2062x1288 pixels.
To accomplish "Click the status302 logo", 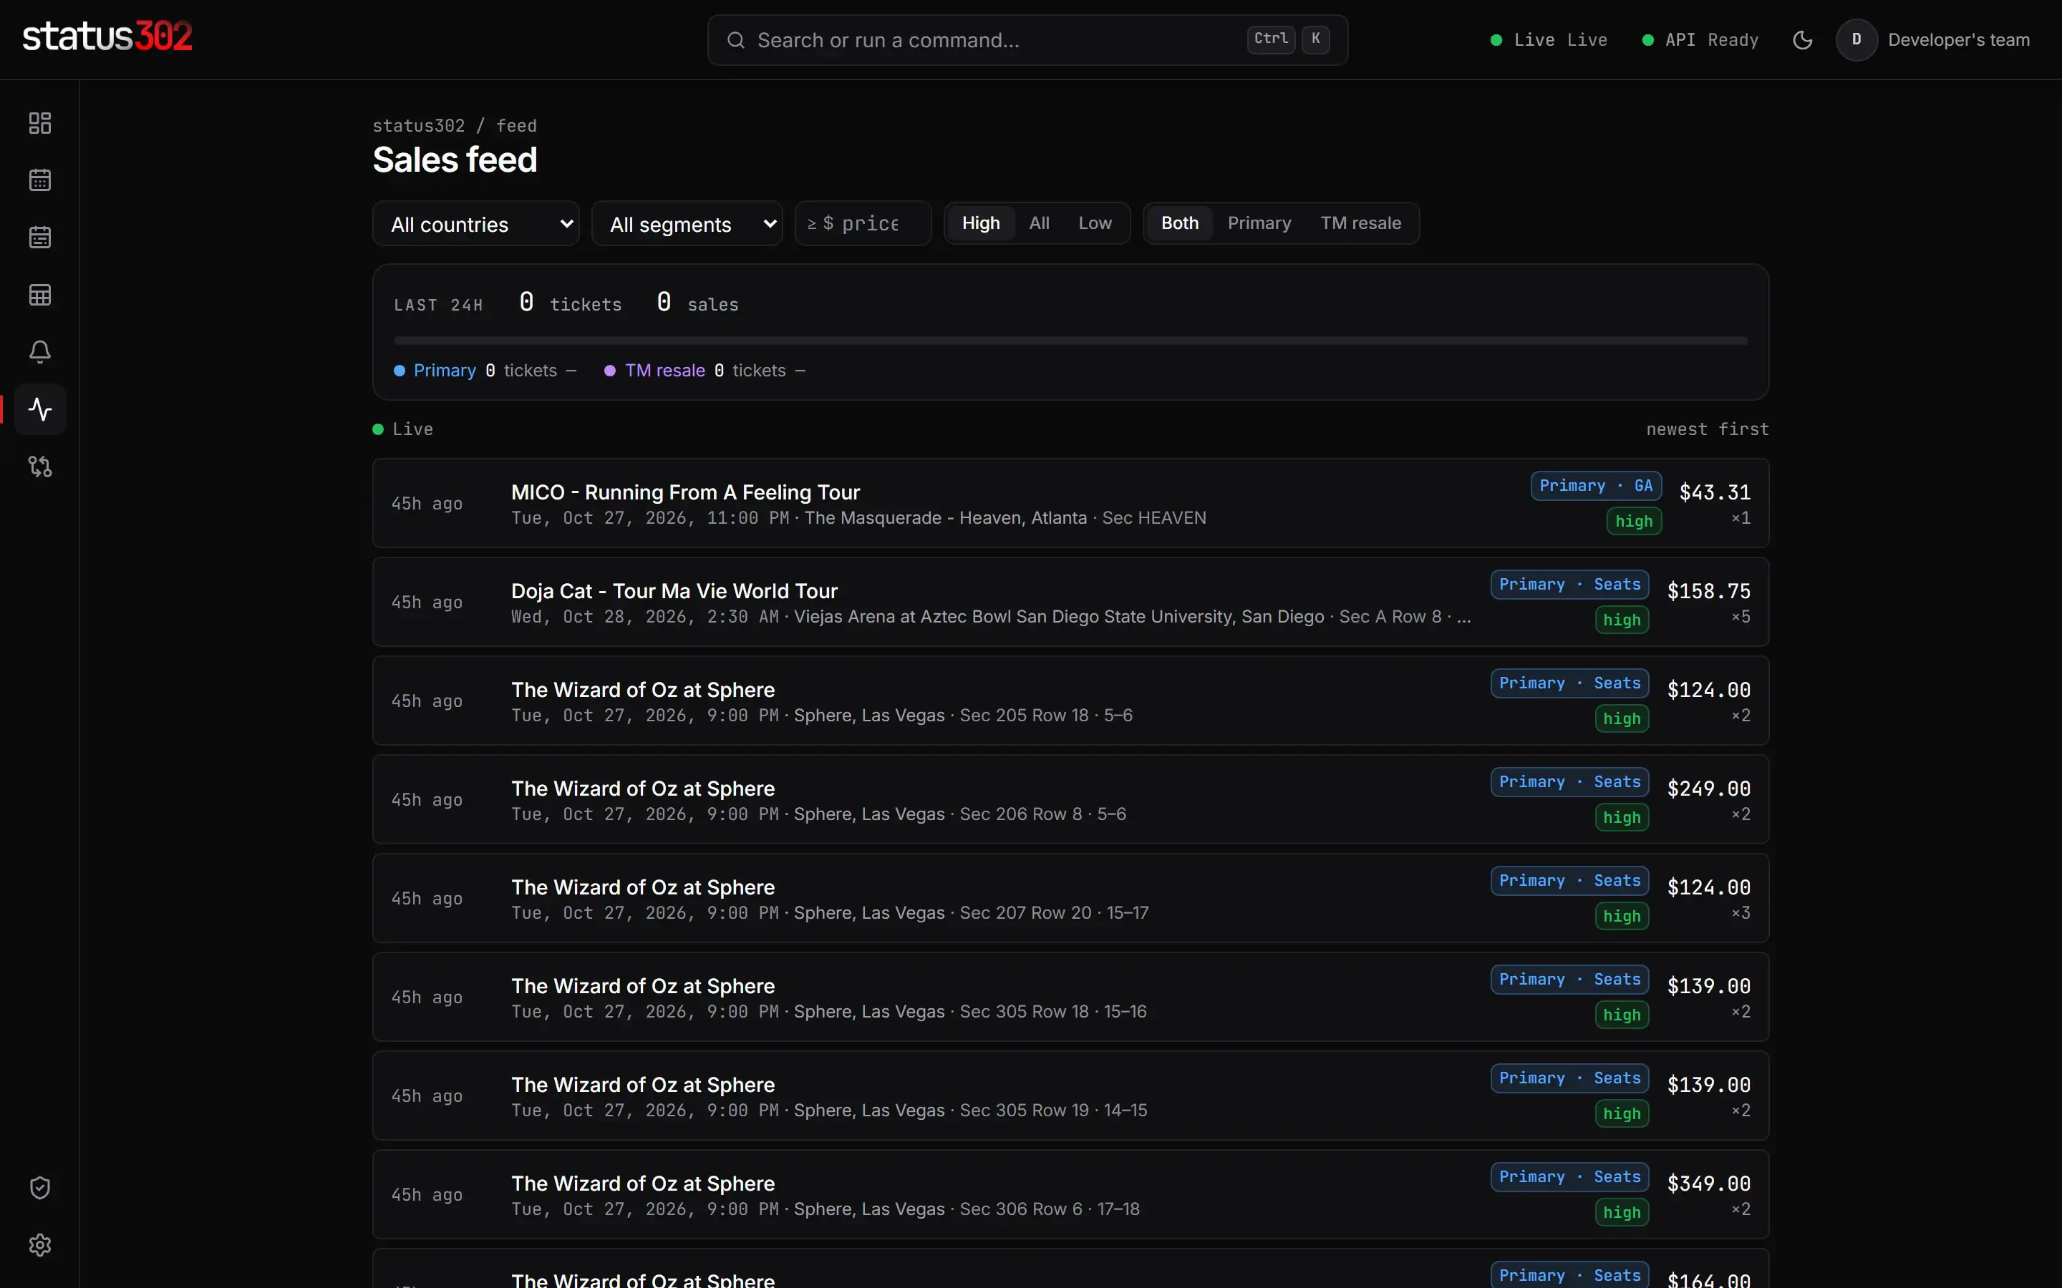I will 107,36.
